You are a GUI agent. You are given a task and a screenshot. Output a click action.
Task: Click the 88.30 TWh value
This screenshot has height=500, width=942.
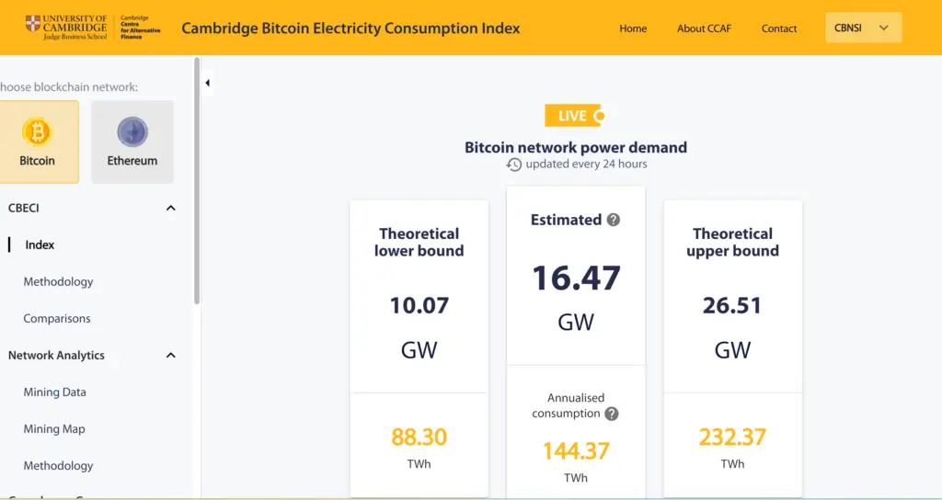point(419,437)
